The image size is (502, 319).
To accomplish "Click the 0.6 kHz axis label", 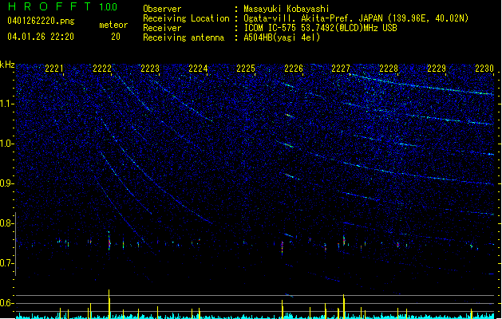I will [x=7, y=303].
